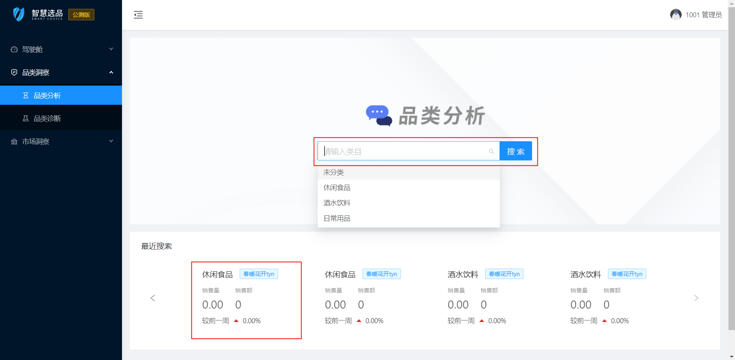The image size is (735, 360).
Task: Select the 品类分析 menu item
Action: (x=47, y=96)
